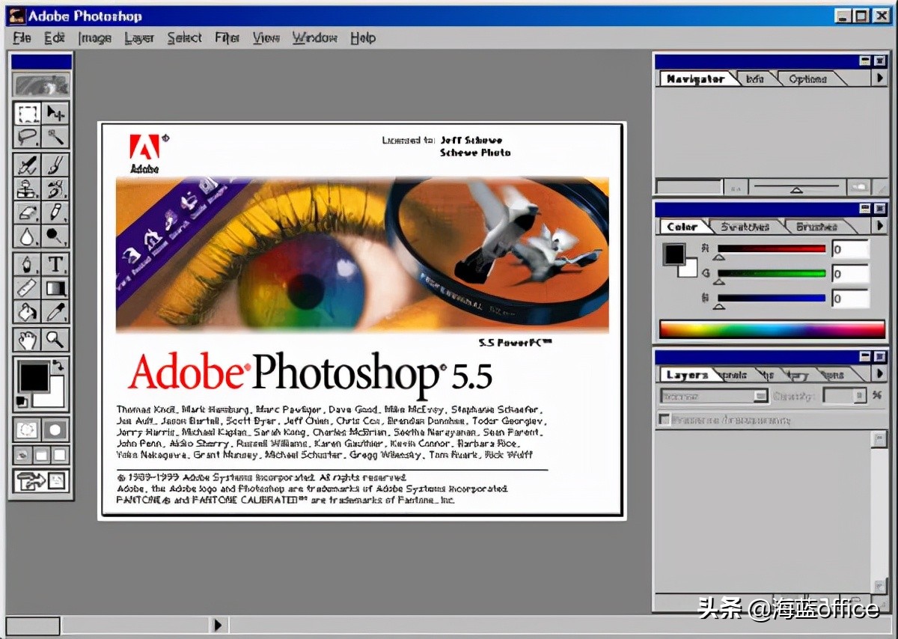Select the Zoom tool
The image size is (898, 639).
click(x=55, y=338)
